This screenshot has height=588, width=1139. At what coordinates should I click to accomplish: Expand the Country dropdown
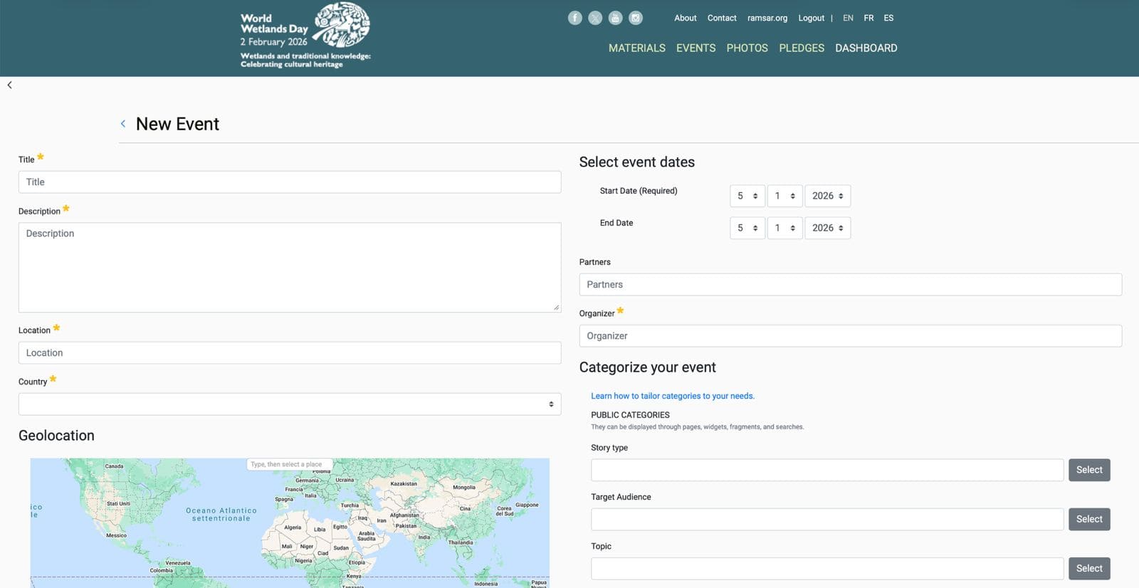(x=290, y=404)
